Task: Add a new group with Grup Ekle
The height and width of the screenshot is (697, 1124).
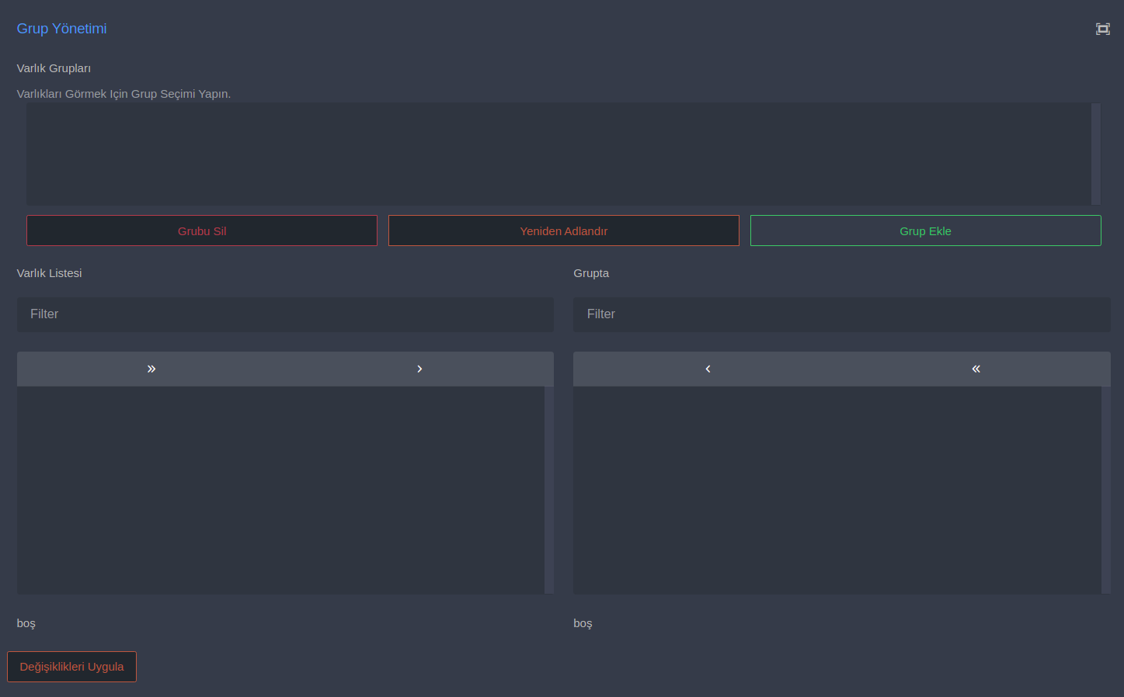Action: [925, 231]
